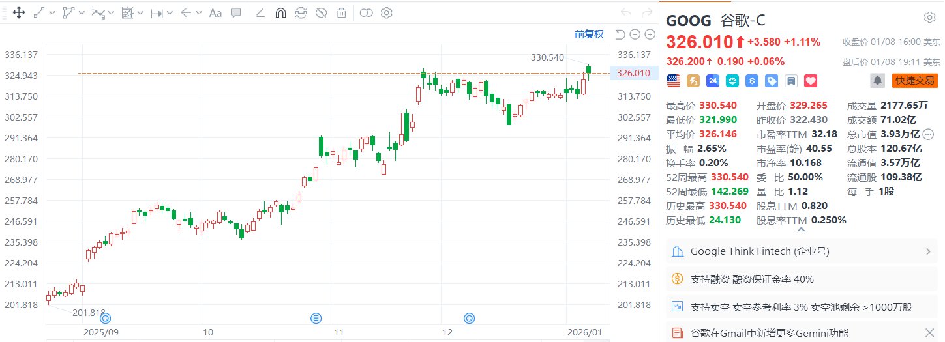Expand the measurement tool dropdown arrow
945x342 pixels.
tap(170, 13)
